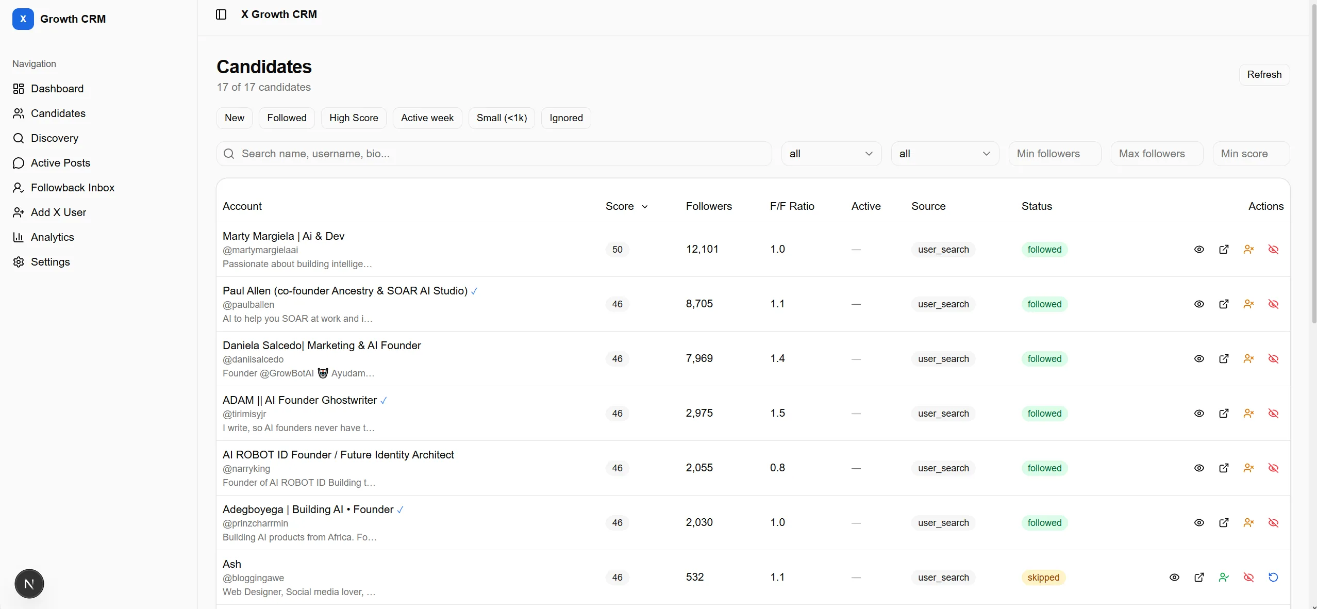Ignore ADAM candidate with crossed-eye icon
Viewport: 1317px width, 609px height.
coord(1273,414)
